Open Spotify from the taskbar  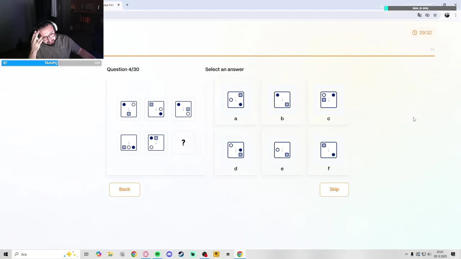[157, 254]
